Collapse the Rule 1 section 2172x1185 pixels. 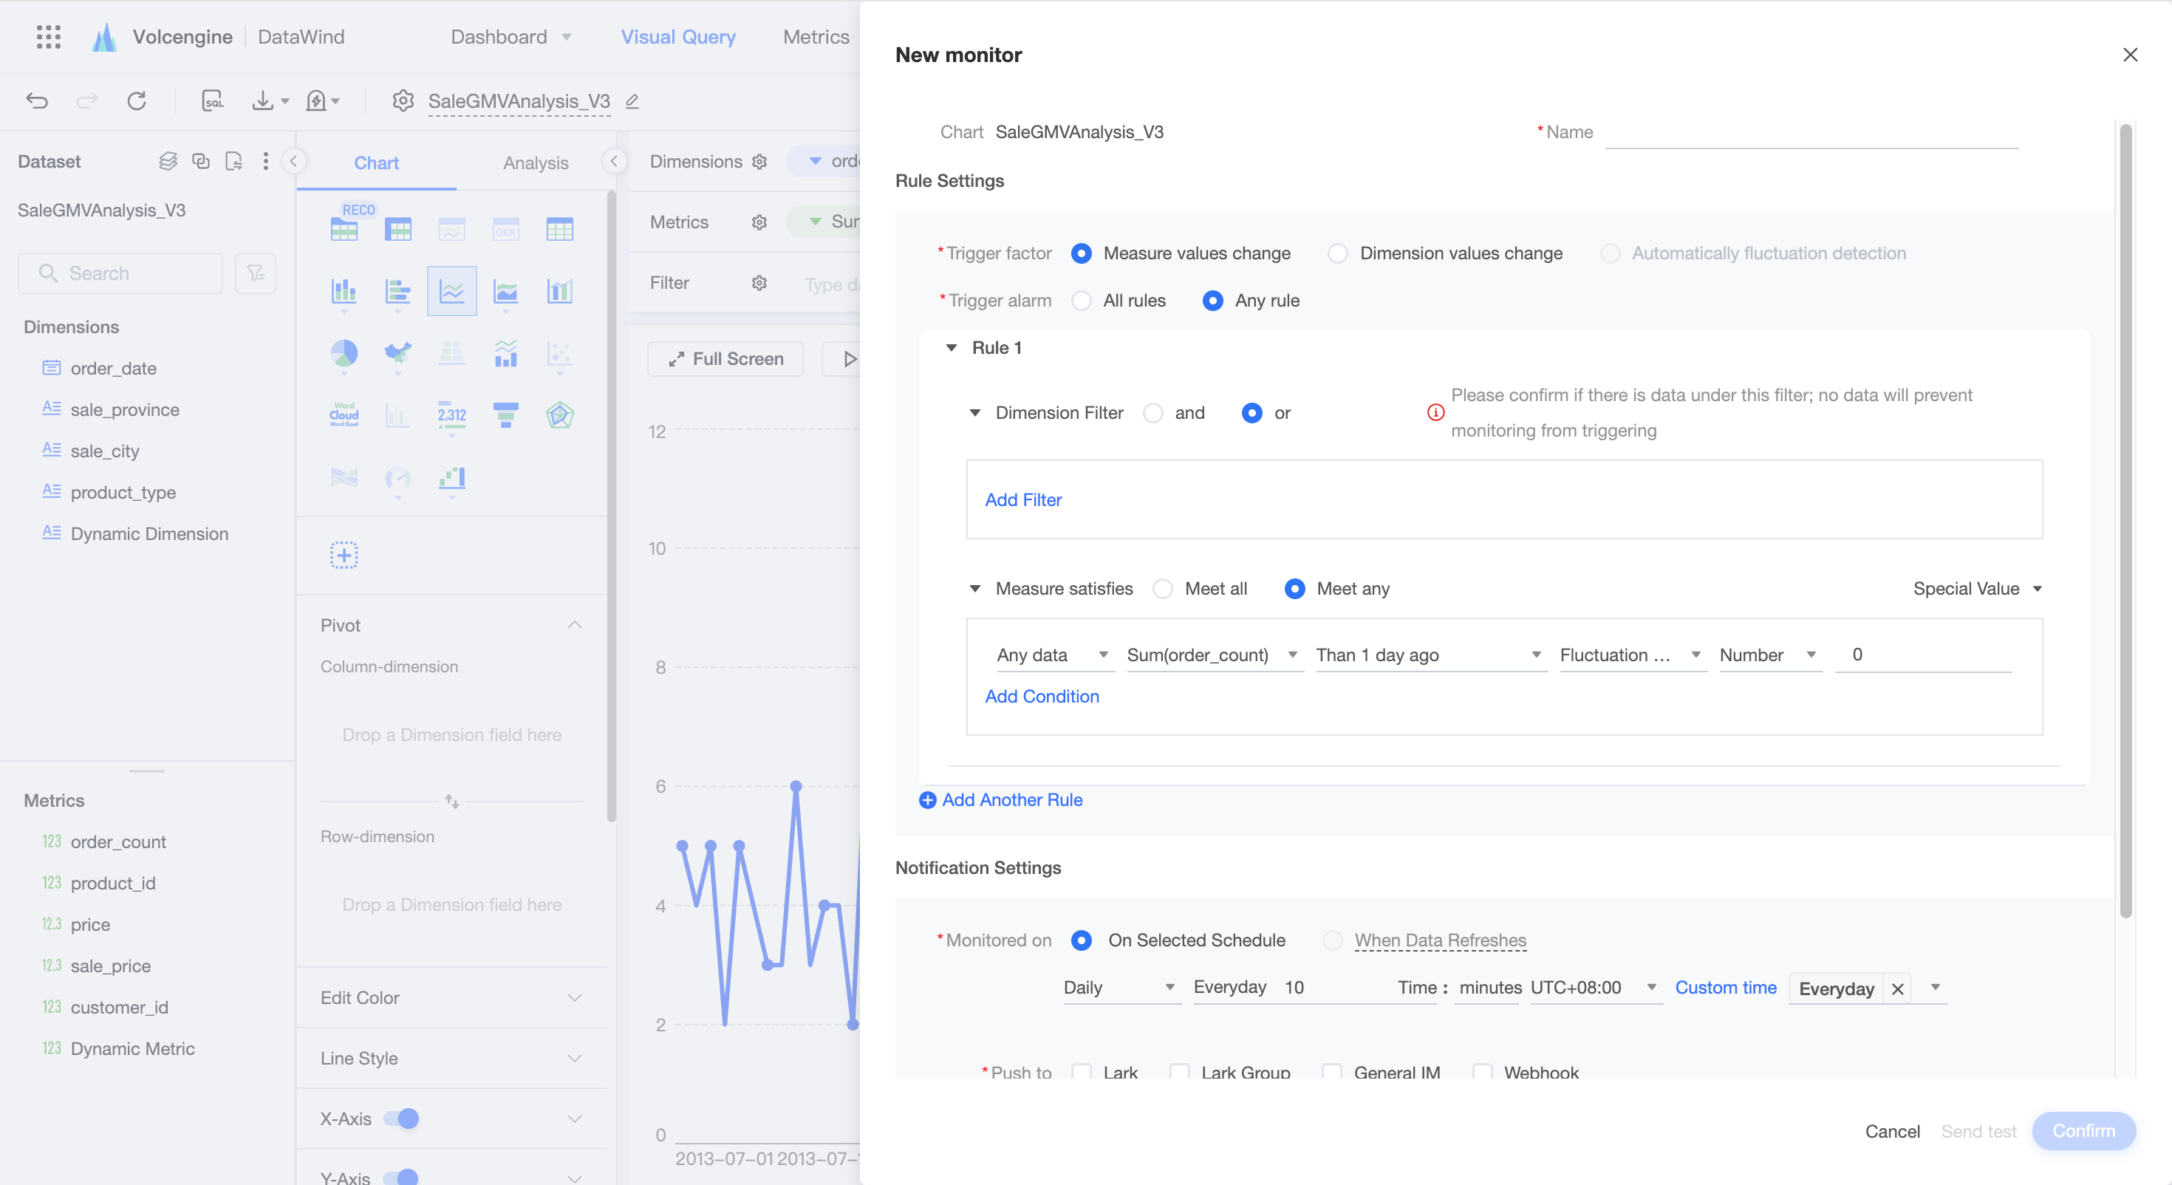pyautogui.click(x=951, y=347)
